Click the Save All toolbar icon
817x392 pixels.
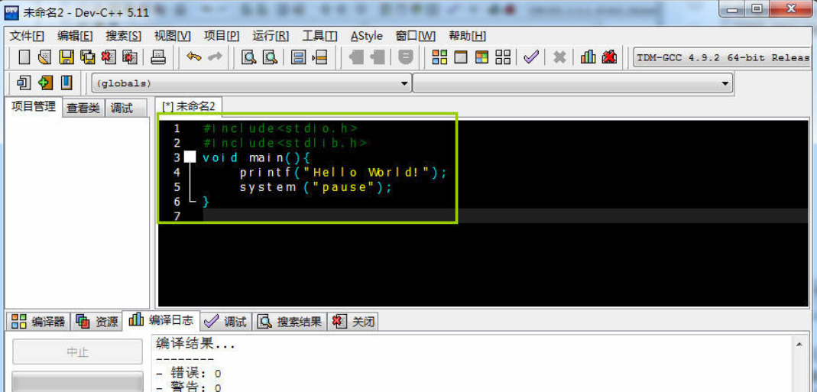point(88,57)
